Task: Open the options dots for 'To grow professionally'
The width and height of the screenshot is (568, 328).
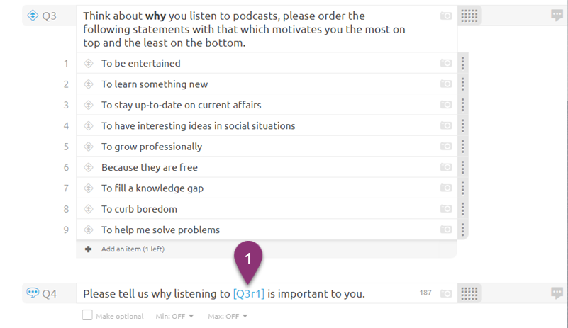Action: [x=462, y=147]
